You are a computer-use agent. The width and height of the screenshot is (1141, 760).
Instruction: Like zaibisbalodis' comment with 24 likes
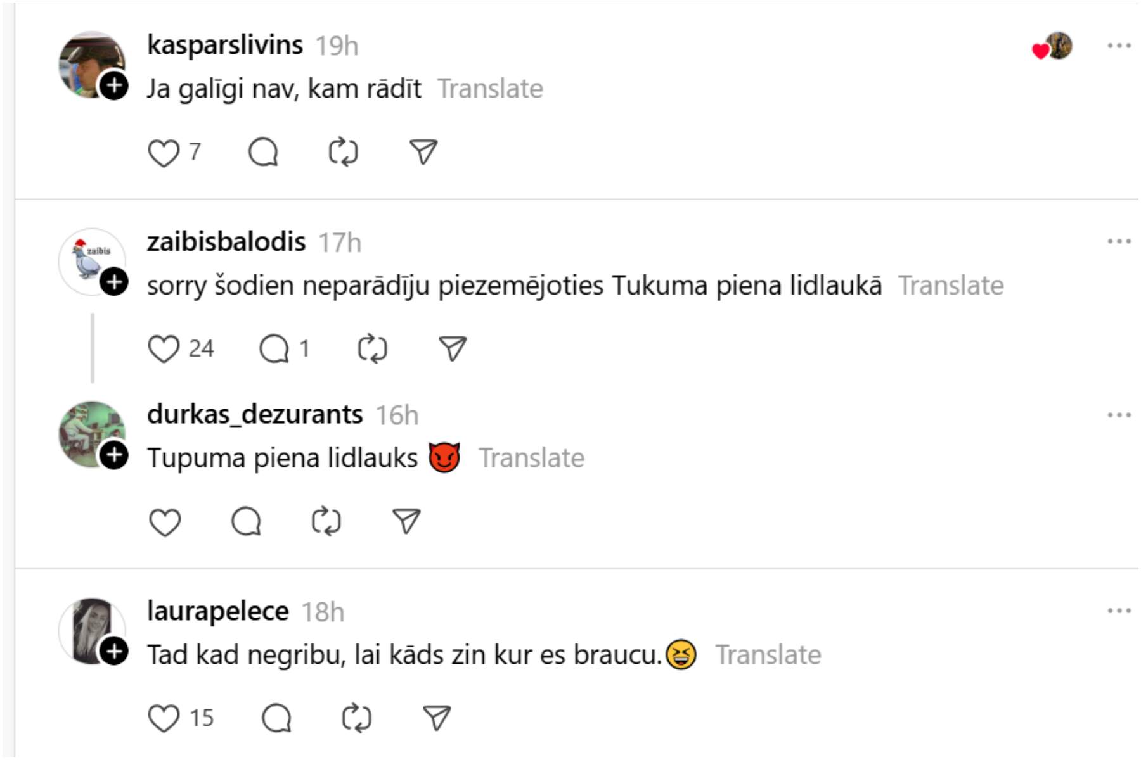164,349
